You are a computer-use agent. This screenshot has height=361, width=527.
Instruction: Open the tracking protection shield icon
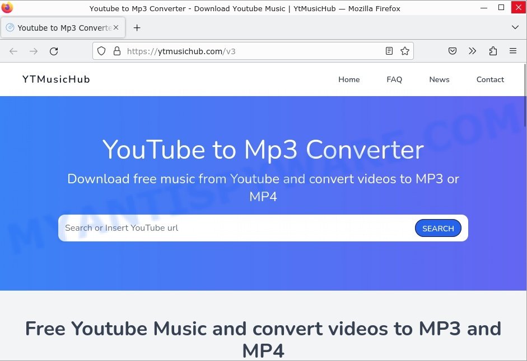coord(101,51)
